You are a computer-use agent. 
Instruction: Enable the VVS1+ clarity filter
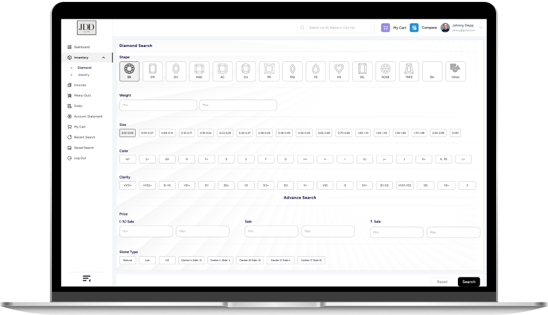tap(128, 185)
